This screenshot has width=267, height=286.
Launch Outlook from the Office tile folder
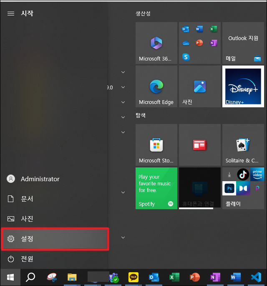point(186,29)
